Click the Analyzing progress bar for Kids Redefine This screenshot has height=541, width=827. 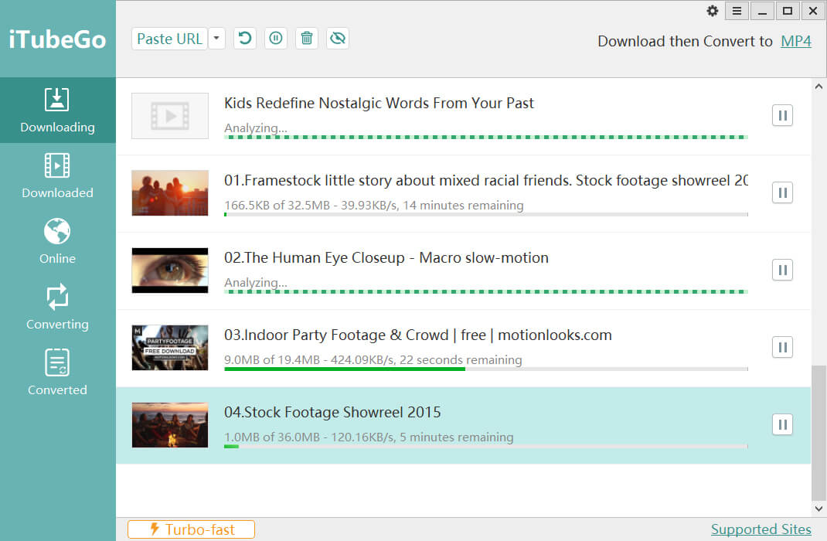[x=485, y=137]
